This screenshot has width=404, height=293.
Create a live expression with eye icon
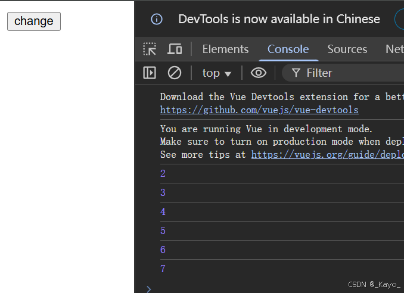259,73
